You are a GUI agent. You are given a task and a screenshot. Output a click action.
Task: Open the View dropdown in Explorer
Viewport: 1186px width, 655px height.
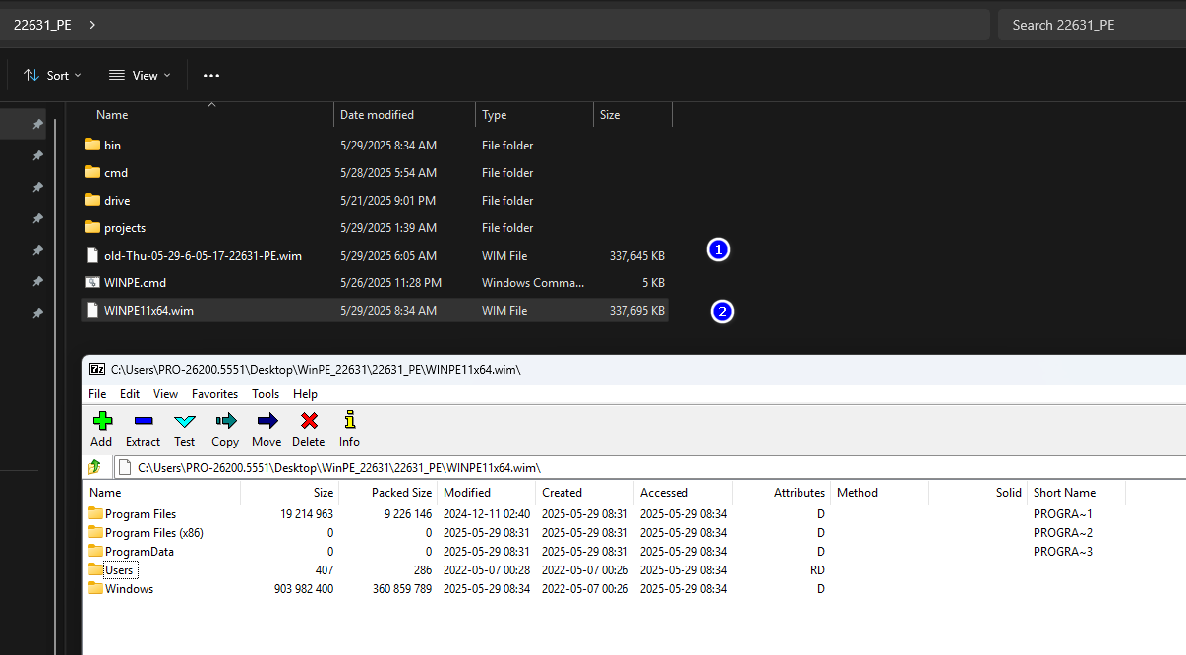(x=140, y=75)
